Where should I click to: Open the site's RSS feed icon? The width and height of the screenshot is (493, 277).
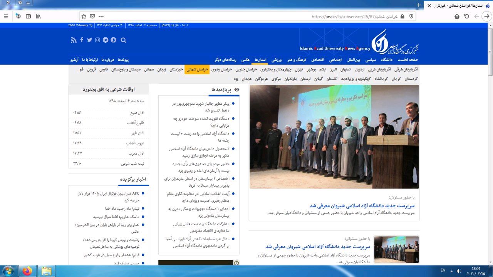[x=74, y=40]
